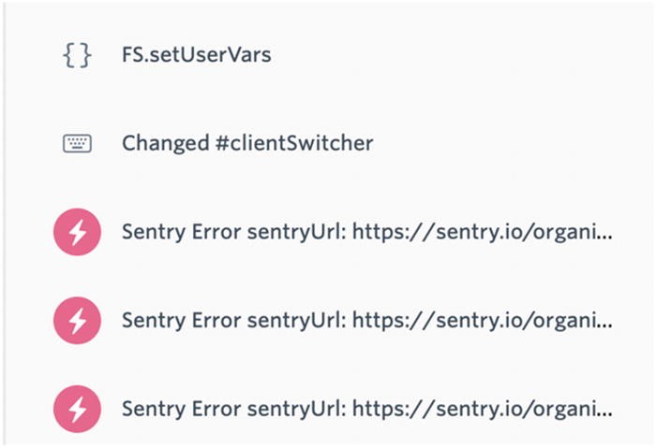The width and height of the screenshot is (656, 447).
Task: Click sentryUrl: label in the second Sentry row
Action: pos(297,321)
